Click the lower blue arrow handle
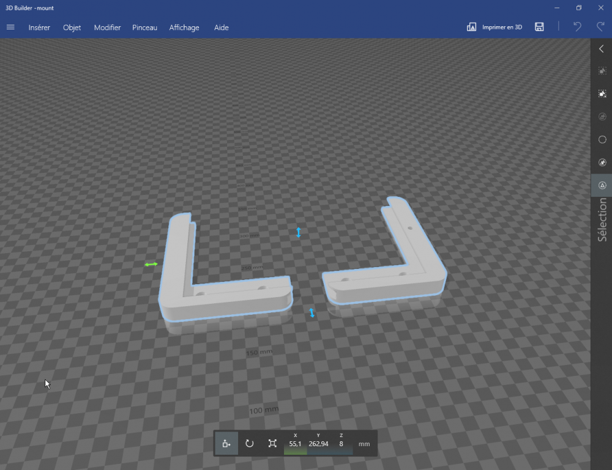Image resolution: width=612 pixels, height=470 pixels. point(312,312)
